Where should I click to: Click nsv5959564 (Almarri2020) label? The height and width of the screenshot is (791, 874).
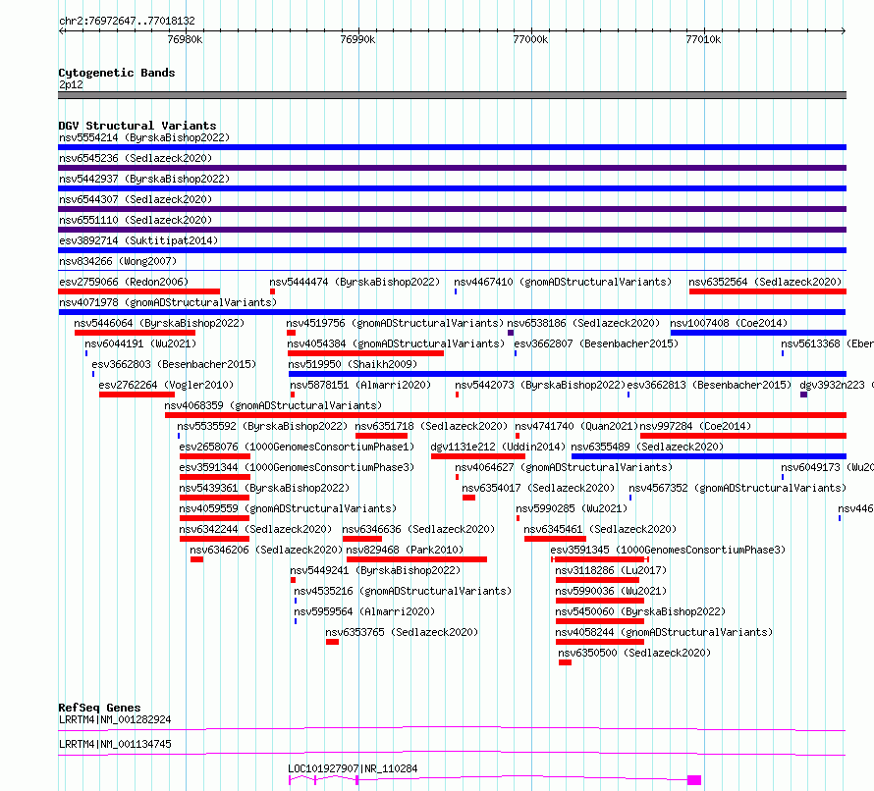pyautogui.click(x=364, y=611)
